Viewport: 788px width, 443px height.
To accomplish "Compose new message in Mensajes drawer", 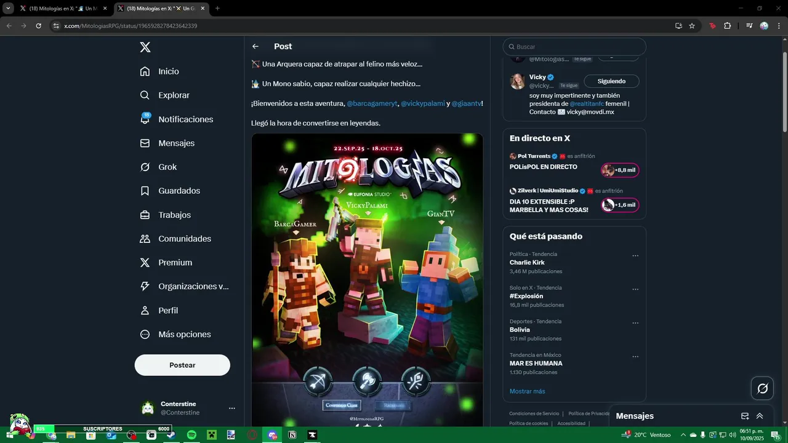I will (x=745, y=416).
